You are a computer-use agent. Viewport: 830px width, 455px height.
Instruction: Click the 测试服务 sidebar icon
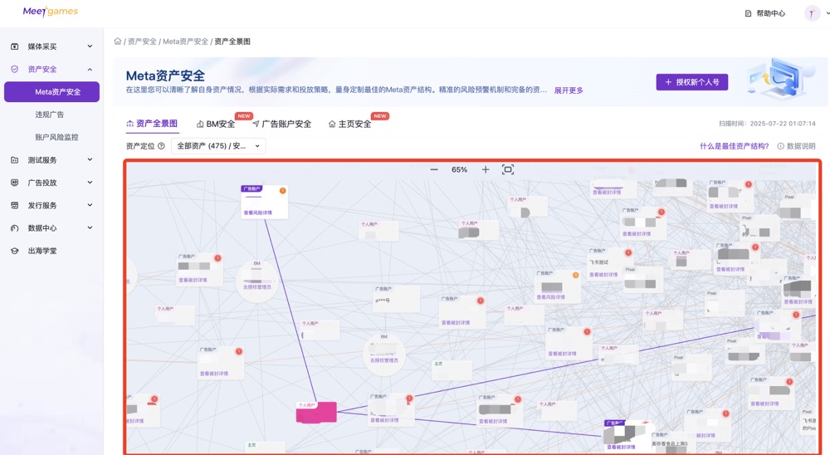(x=15, y=160)
